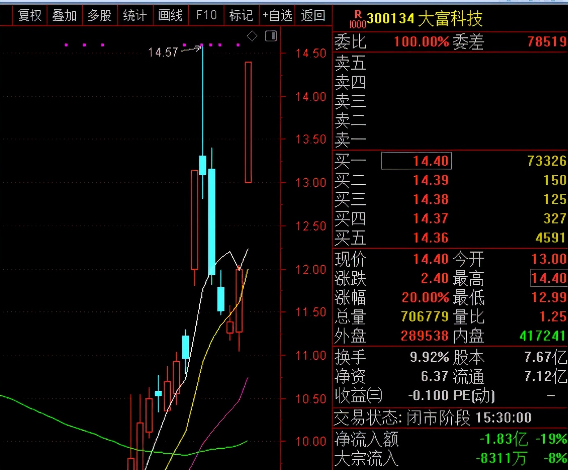Screen dimensions: 569x470
Task: Click the latest red limit-up candlestick
Action: 248,122
